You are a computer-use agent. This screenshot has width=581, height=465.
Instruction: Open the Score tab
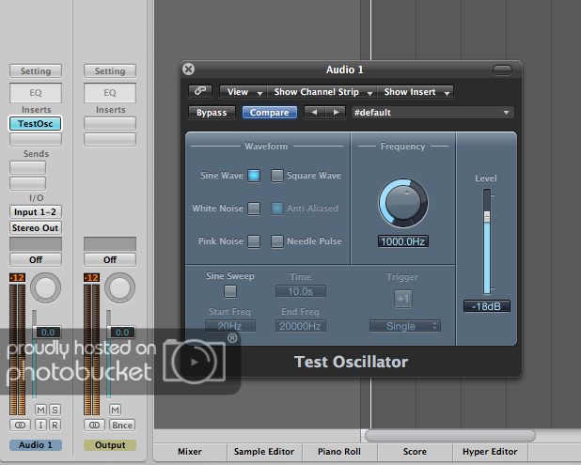point(415,452)
